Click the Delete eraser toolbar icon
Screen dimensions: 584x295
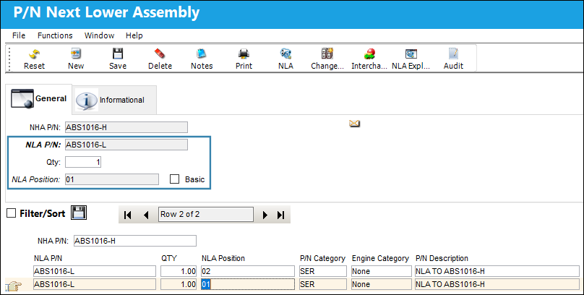click(160, 54)
